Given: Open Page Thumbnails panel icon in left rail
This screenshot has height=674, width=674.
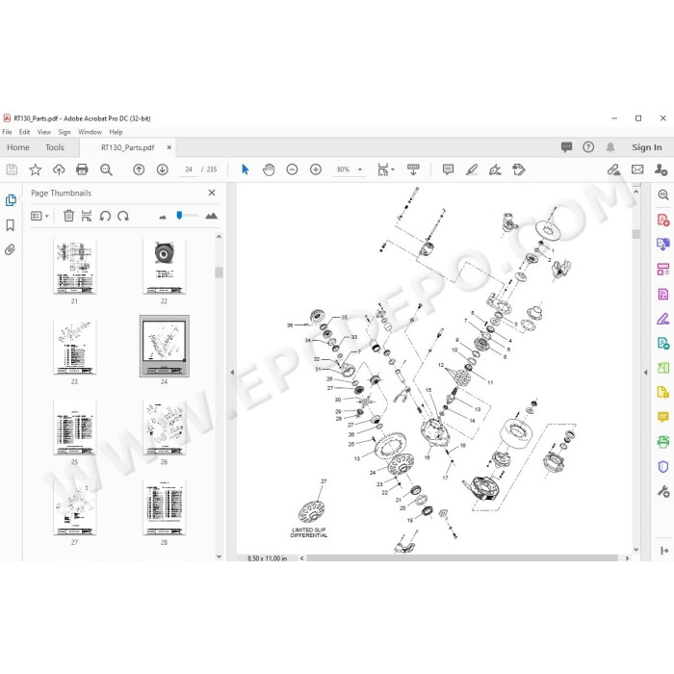Looking at the screenshot, I should (x=11, y=200).
